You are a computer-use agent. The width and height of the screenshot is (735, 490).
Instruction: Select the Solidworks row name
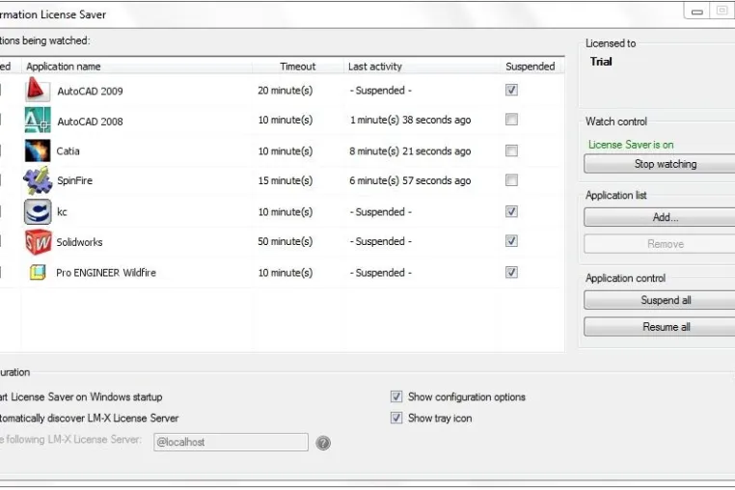point(79,242)
